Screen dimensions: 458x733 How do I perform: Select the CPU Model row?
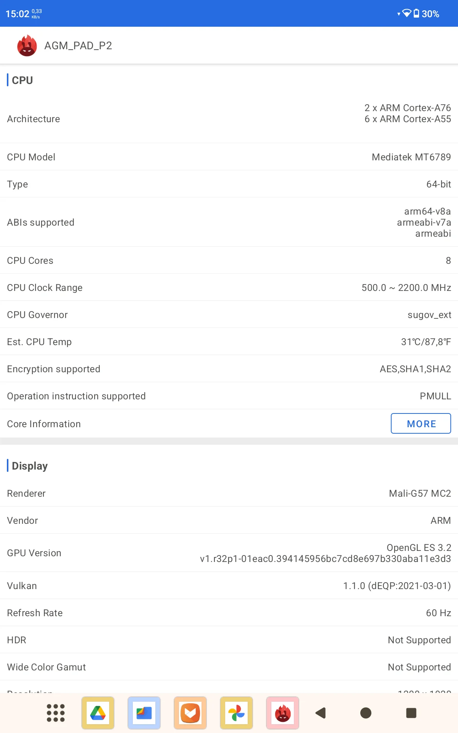pos(229,157)
